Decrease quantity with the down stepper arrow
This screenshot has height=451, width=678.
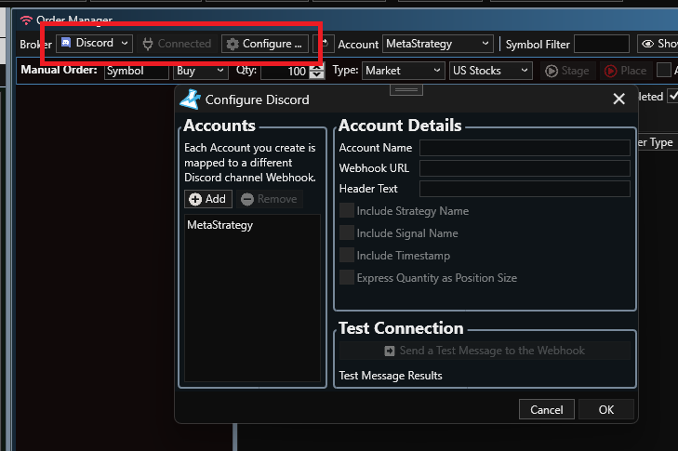pyautogui.click(x=317, y=74)
